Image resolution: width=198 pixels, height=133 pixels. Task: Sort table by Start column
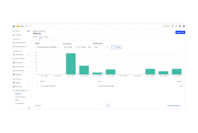pos(43,81)
